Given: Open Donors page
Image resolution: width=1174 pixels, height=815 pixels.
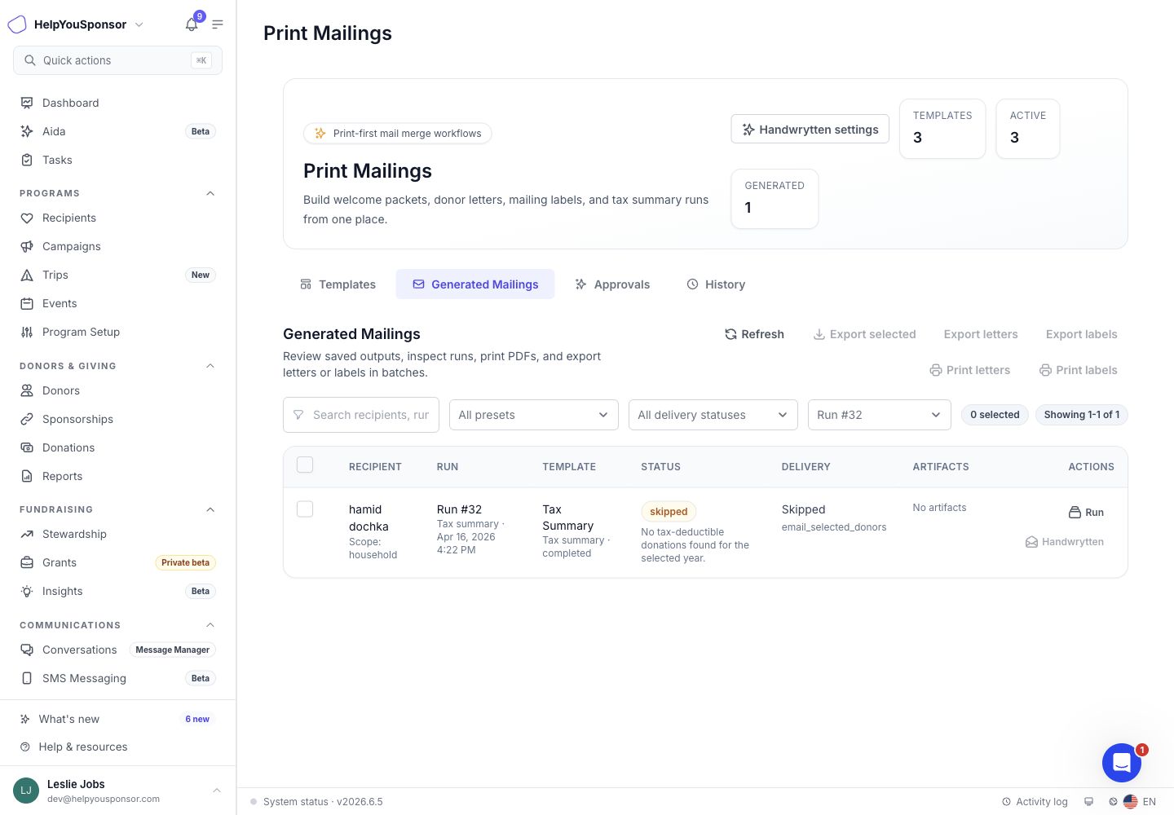Looking at the screenshot, I should coord(117,390).
